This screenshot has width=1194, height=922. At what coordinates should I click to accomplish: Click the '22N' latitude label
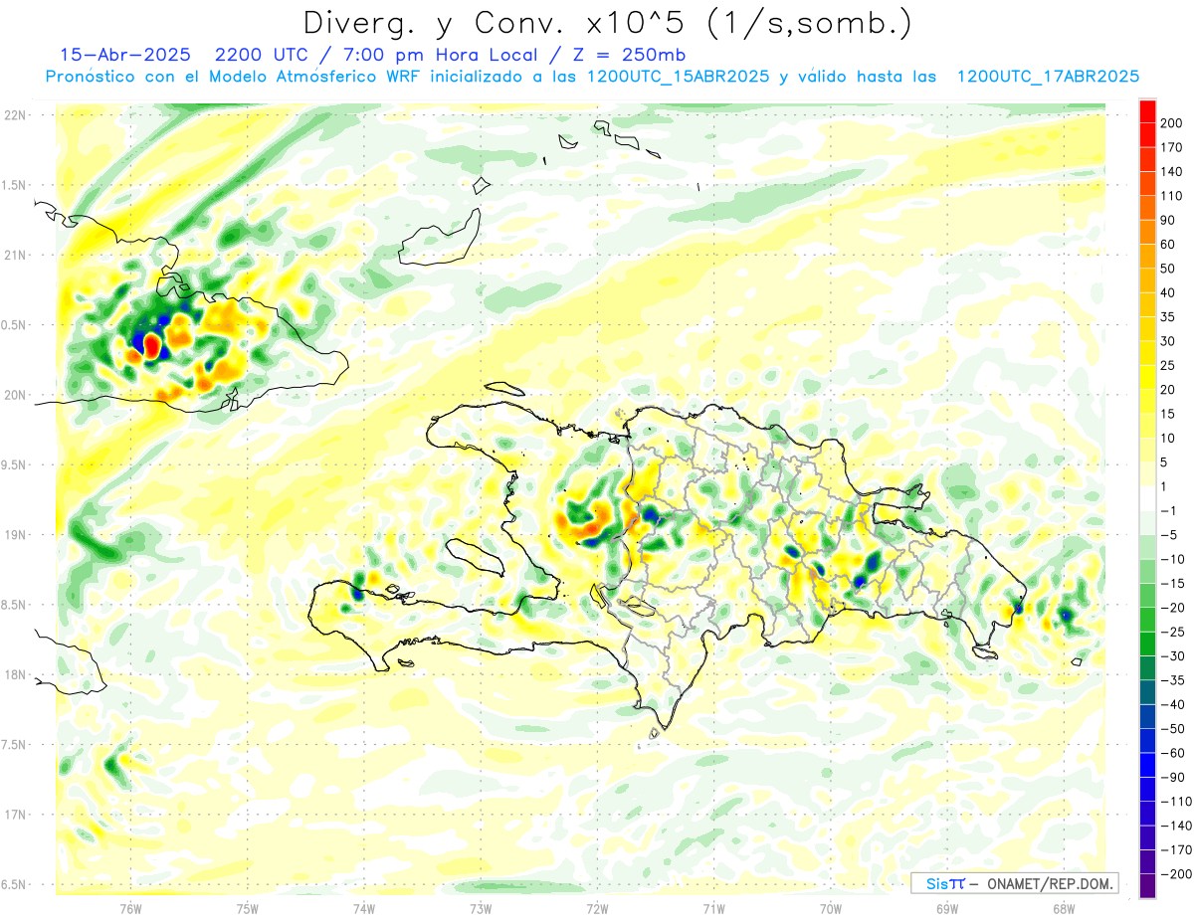click(x=15, y=115)
